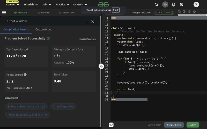Click the 'reverse(lead.begin(), lead.end());' line
Screen dimensions: 207x129
pos(143,83)
